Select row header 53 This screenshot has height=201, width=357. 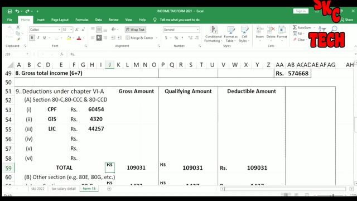[8, 110]
